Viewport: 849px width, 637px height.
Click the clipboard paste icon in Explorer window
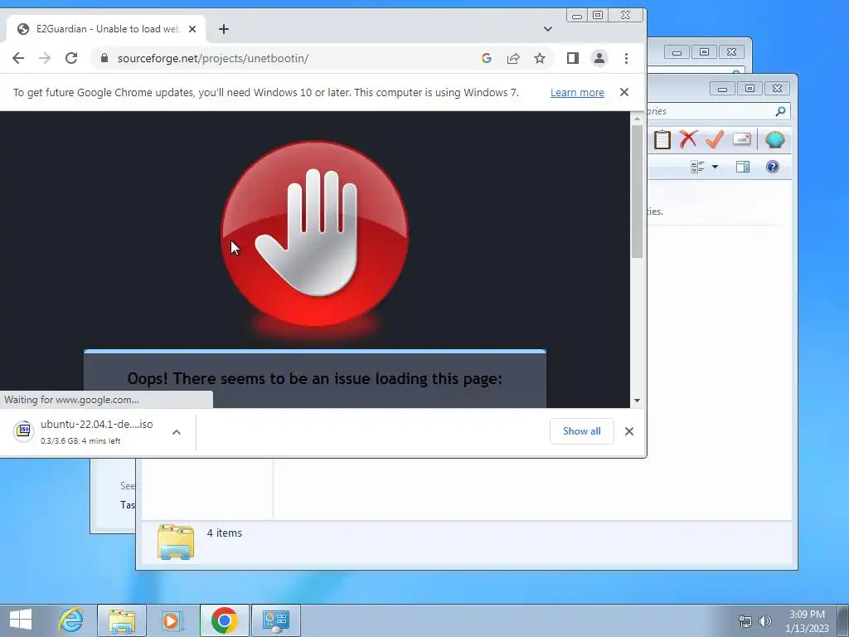(662, 139)
